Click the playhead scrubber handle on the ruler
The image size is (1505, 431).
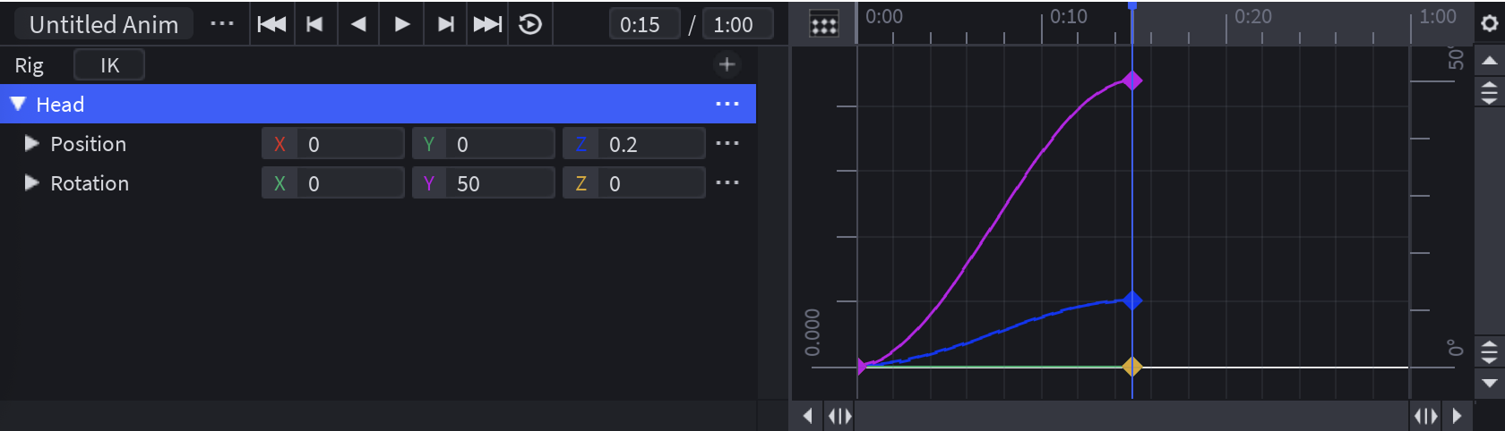1132,6
